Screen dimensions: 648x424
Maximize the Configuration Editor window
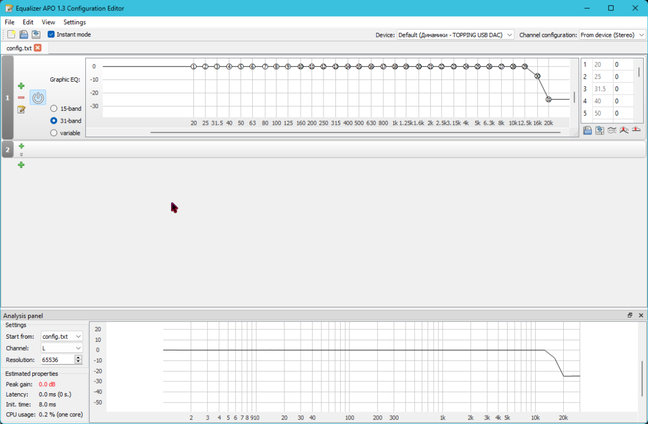[611, 8]
